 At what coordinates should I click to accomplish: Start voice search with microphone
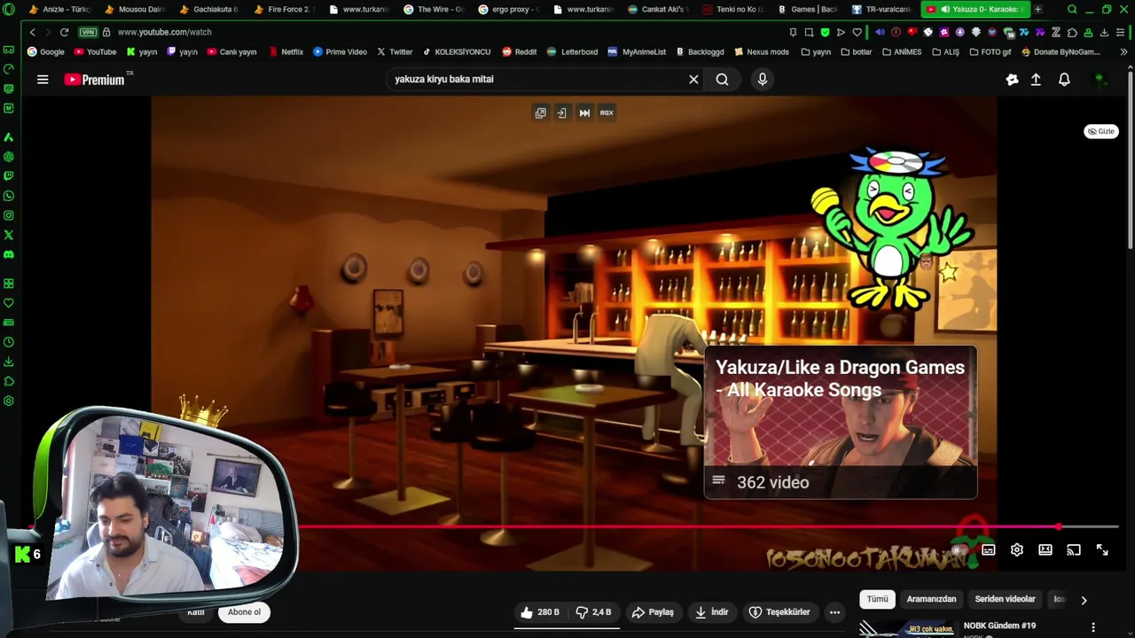pyautogui.click(x=762, y=80)
